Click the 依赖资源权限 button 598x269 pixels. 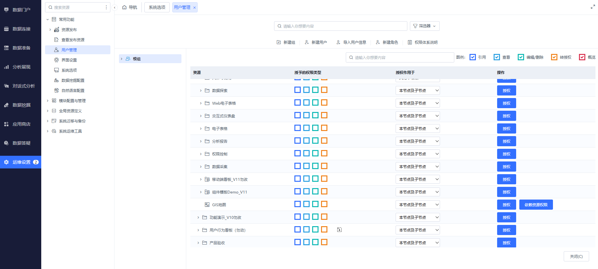click(x=536, y=205)
